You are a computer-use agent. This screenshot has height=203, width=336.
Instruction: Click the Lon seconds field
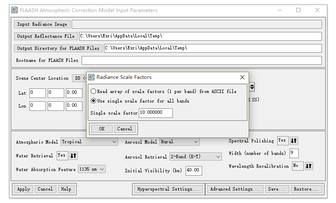point(74,106)
